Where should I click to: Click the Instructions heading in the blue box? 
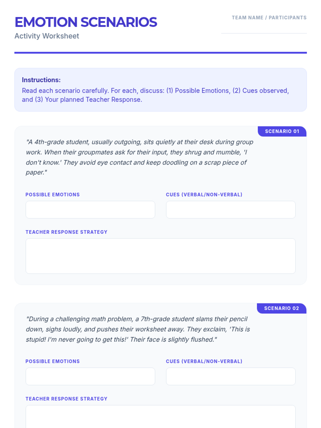(x=41, y=80)
